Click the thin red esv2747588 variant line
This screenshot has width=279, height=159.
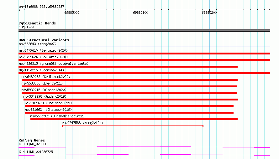(x=133, y=126)
